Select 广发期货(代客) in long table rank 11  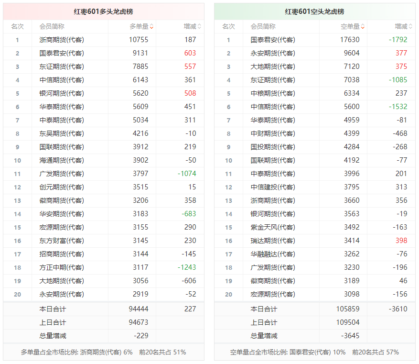(x=62, y=174)
